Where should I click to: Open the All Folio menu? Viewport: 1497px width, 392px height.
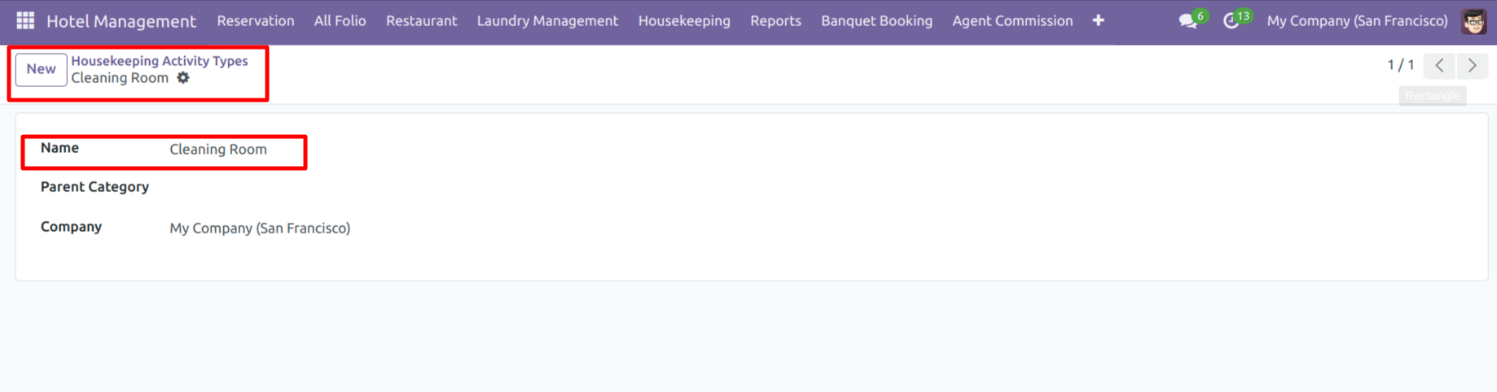340,21
